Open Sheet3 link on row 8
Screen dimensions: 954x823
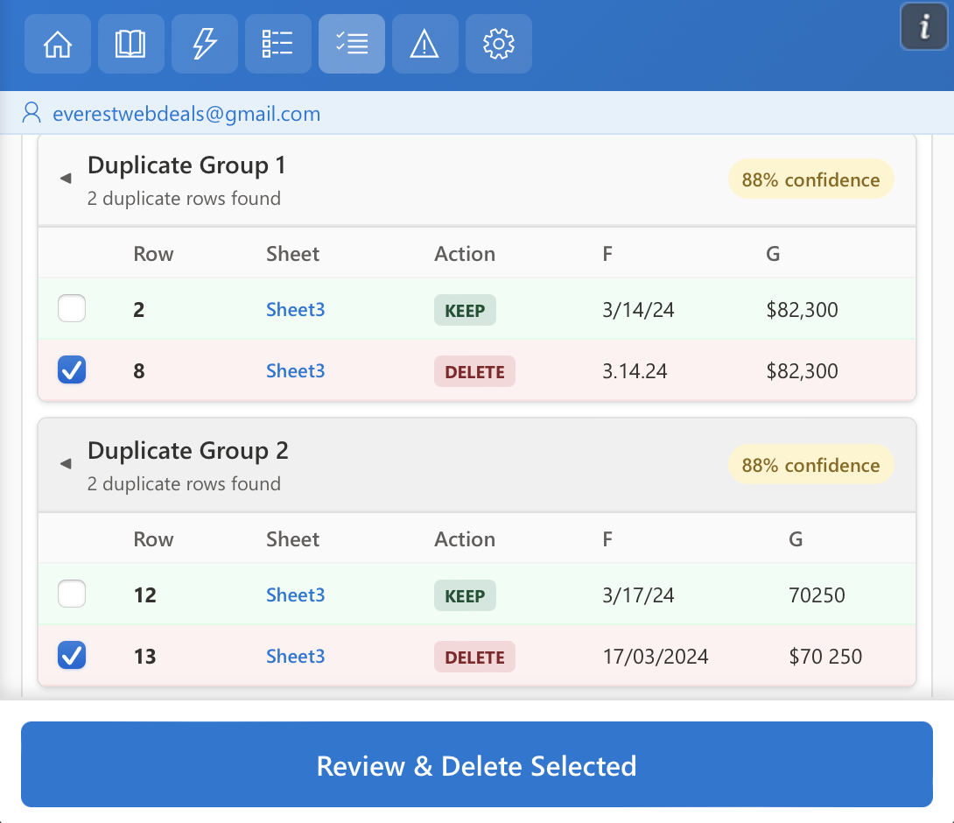point(295,371)
